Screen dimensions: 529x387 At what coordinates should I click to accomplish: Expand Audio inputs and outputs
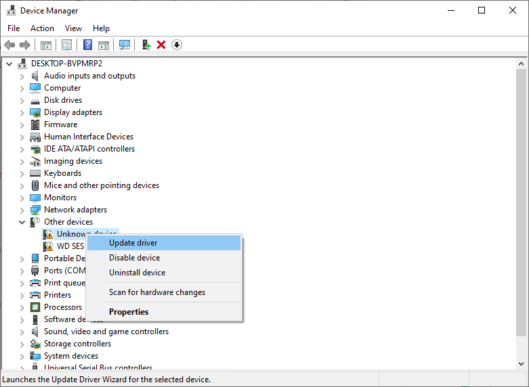[x=22, y=76]
